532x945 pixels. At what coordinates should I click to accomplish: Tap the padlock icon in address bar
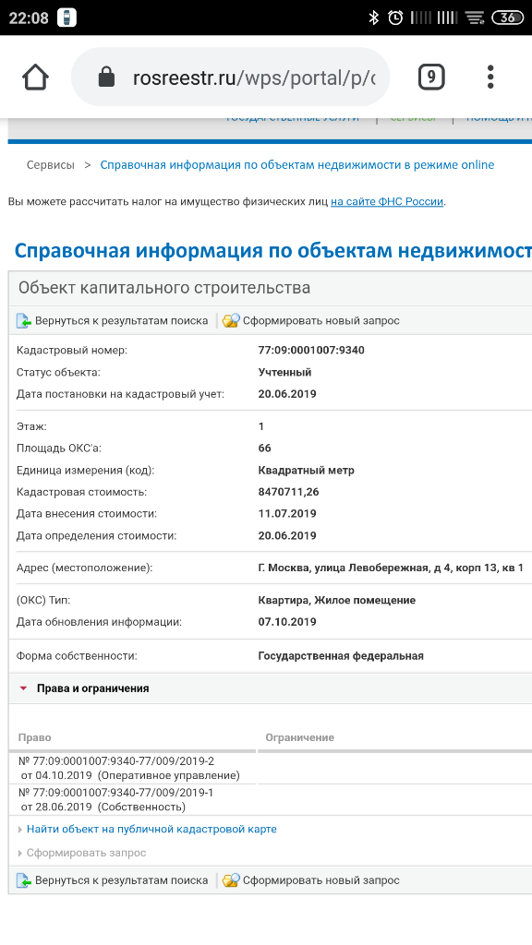coord(106,78)
